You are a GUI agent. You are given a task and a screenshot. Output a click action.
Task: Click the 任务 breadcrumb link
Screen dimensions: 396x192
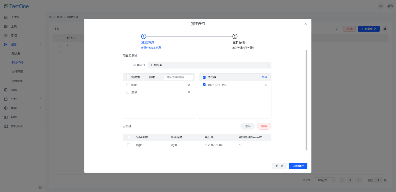[59, 17]
